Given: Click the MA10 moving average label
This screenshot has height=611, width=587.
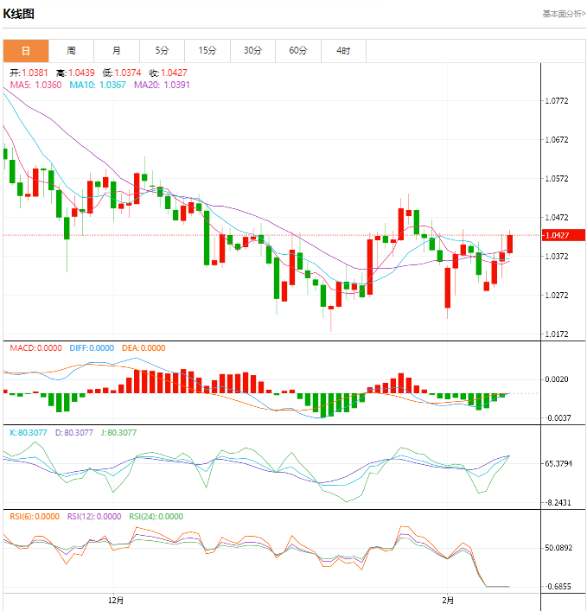Looking at the screenshot, I should tap(98, 85).
